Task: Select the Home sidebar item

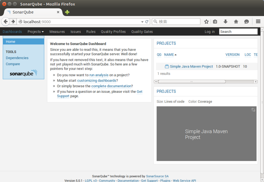Action: click(x=23, y=41)
